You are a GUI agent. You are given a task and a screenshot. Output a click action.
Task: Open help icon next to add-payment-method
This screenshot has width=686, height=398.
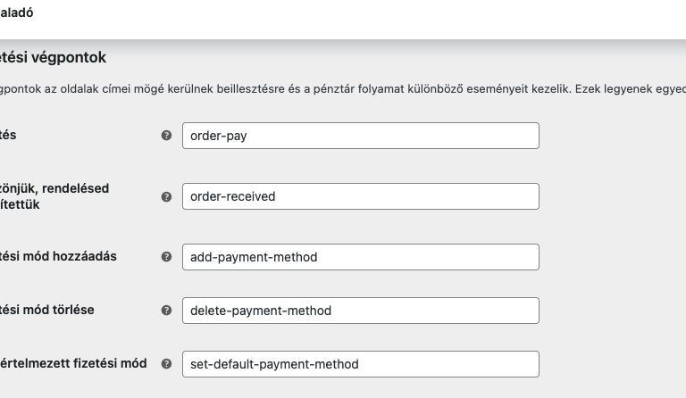point(166,256)
